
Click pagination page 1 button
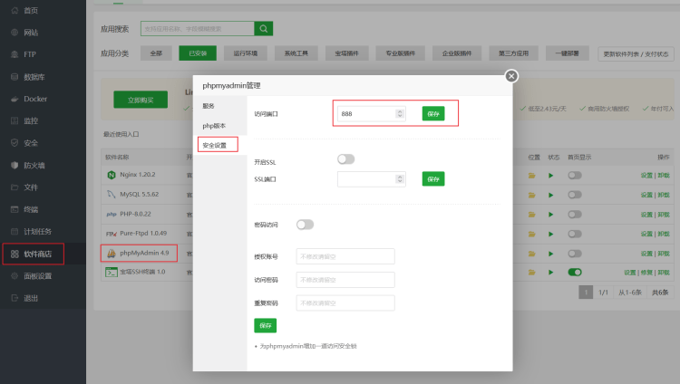(x=586, y=293)
